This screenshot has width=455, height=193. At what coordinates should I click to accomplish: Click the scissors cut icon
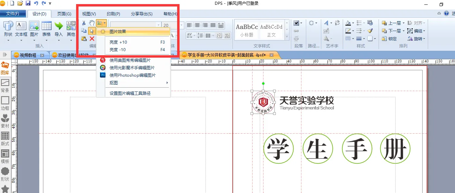[x=84, y=23]
